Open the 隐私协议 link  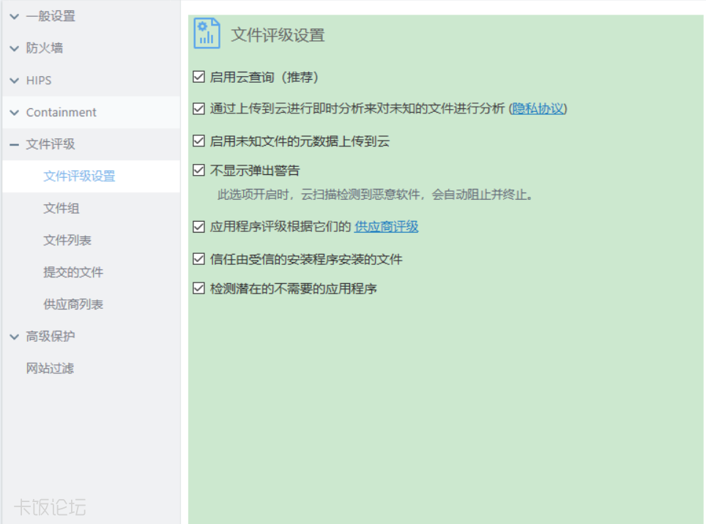click(x=538, y=109)
